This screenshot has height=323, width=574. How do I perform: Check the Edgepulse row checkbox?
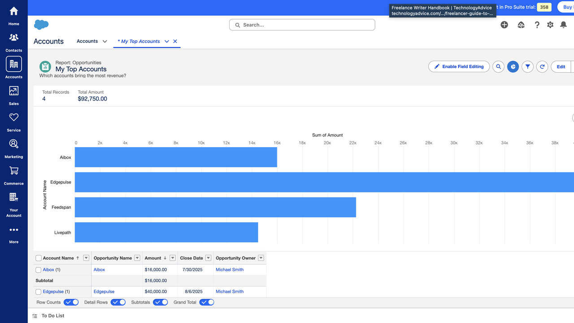point(39,292)
